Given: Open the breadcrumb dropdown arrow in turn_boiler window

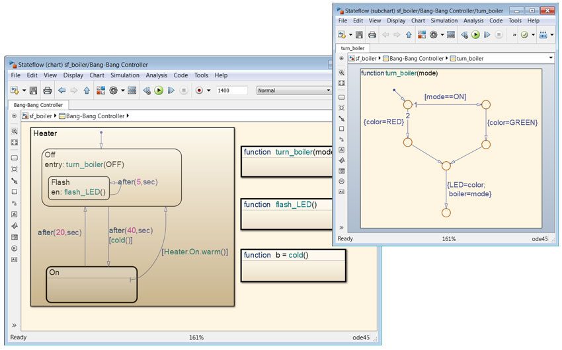Looking at the screenshot, I should 551,58.
